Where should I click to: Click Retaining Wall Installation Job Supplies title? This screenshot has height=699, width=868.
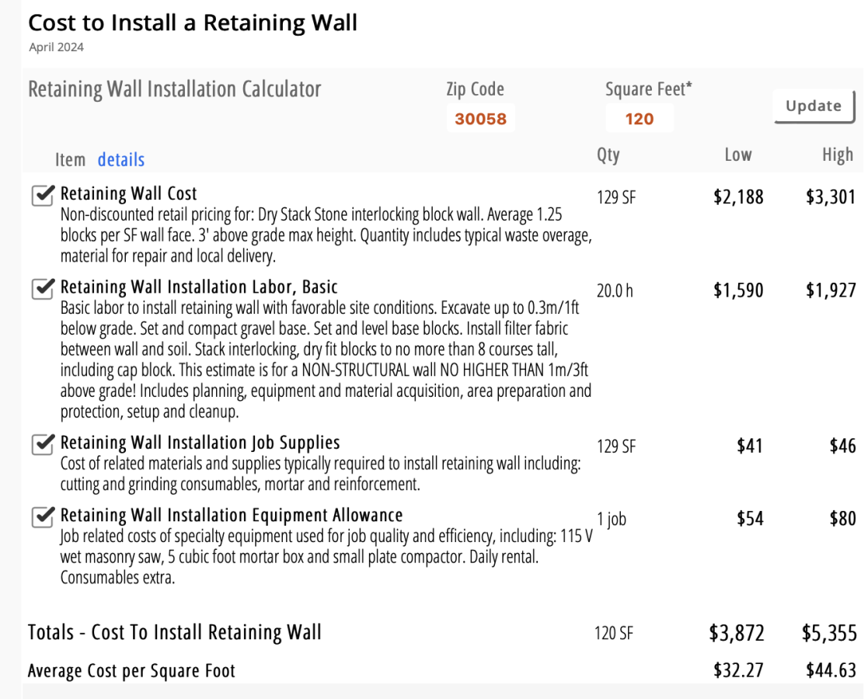(200, 443)
